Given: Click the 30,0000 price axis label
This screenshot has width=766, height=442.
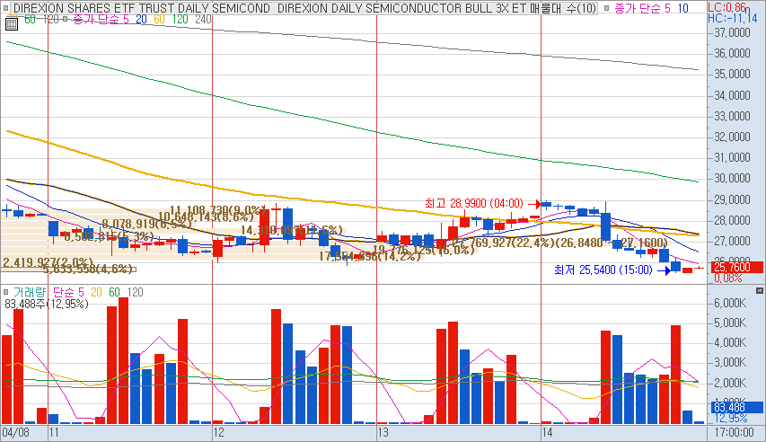Looking at the screenshot, I should click(732, 179).
